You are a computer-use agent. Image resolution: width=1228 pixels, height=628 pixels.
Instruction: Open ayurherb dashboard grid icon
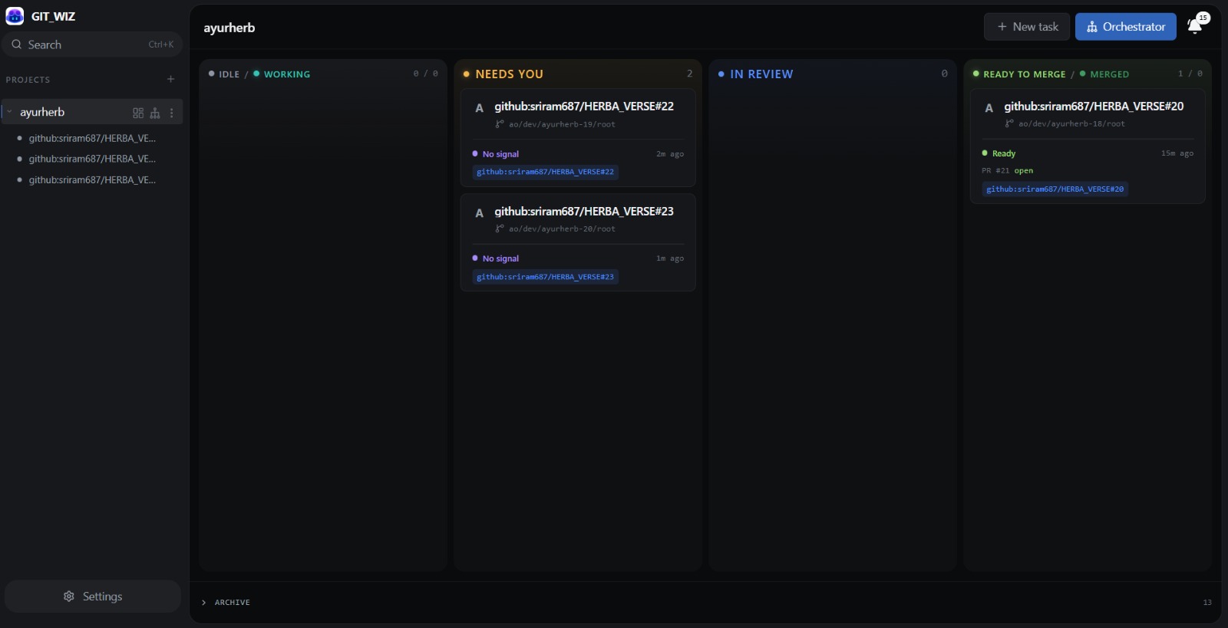(x=138, y=113)
